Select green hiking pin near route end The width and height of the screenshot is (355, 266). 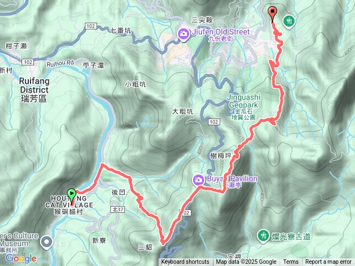click(x=288, y=22)
